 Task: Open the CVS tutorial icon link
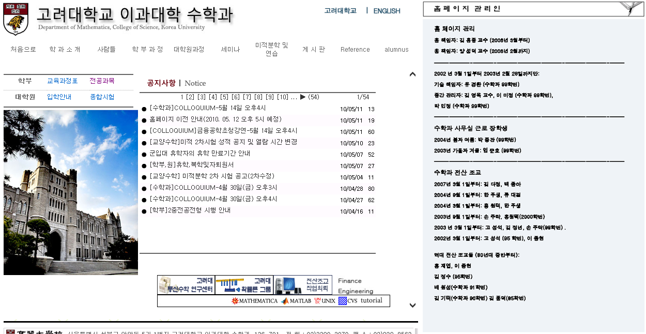[x=343, y=301]
